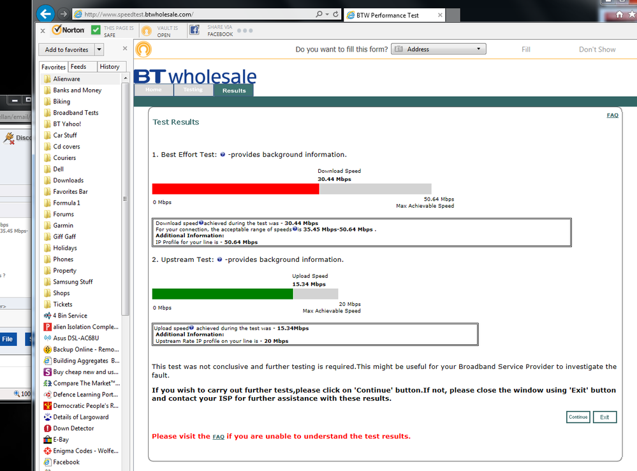The width and height of the screenshot is (637, 471).
Task: Click the browser back arrow button
Action: tap(45, 14)
